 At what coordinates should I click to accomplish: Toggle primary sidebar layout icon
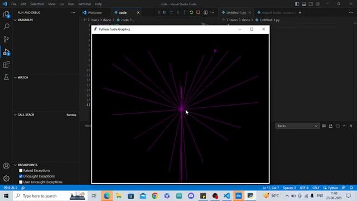[x=297, y=4]
